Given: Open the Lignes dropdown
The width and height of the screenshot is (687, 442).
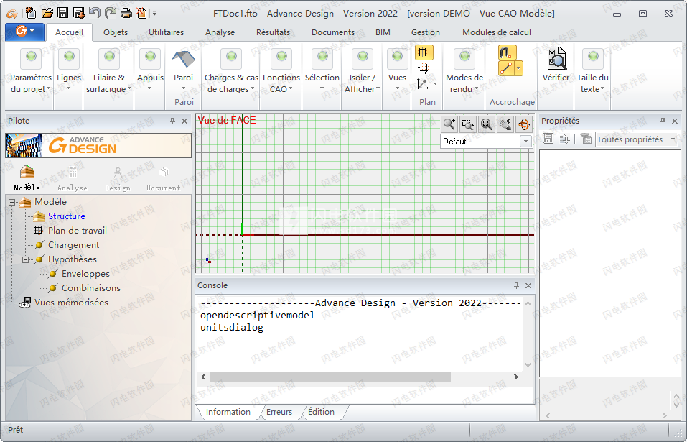Looking at the screenshot, I should coord(69,70).
